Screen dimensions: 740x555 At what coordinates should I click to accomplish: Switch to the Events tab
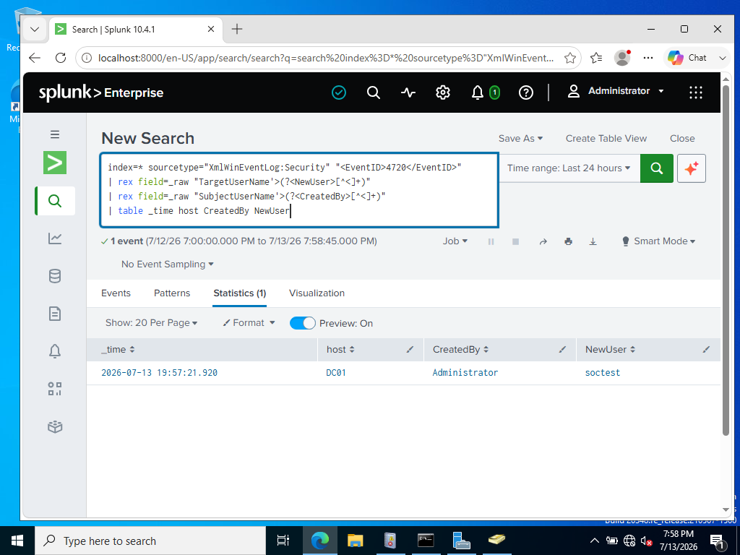click(116, 293)
